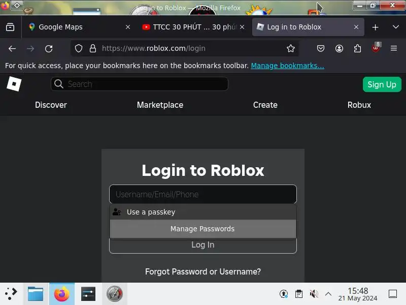Show site security padlock info
The width and height of the screenshot is (406, 305).
coord(93,48)
